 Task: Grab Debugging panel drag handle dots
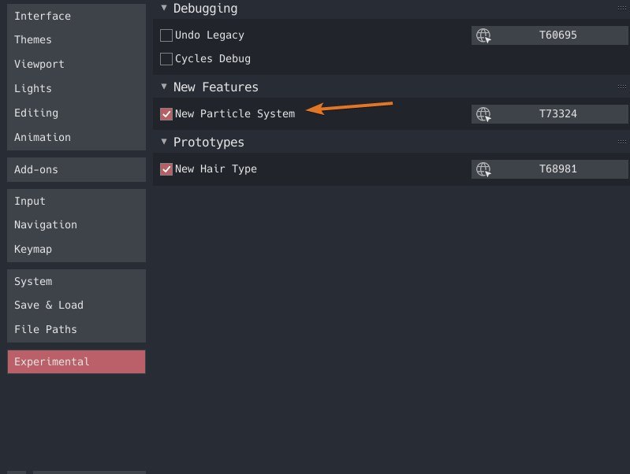(x=622, y=8)
